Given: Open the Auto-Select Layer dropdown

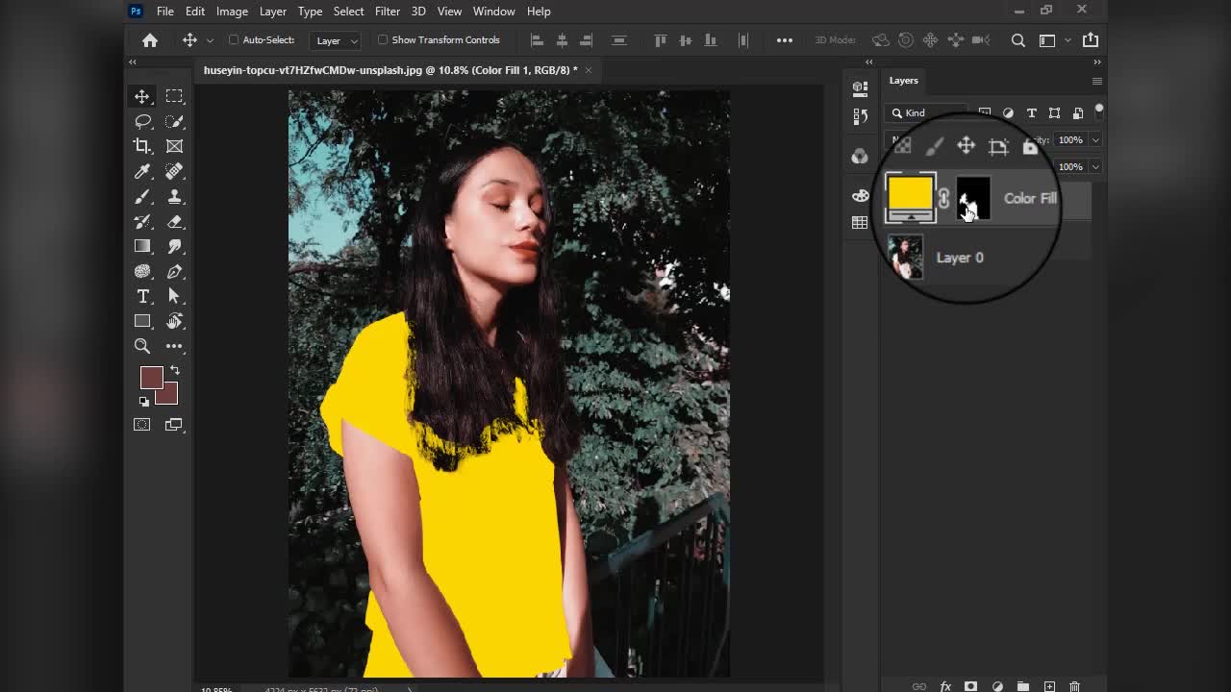Looking at the screenshot, I should pyautogui.click(x=337, y=40).
